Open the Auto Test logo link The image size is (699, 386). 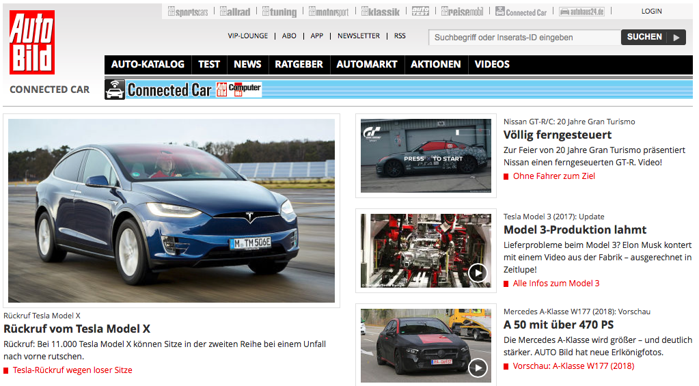pos(420,12)
